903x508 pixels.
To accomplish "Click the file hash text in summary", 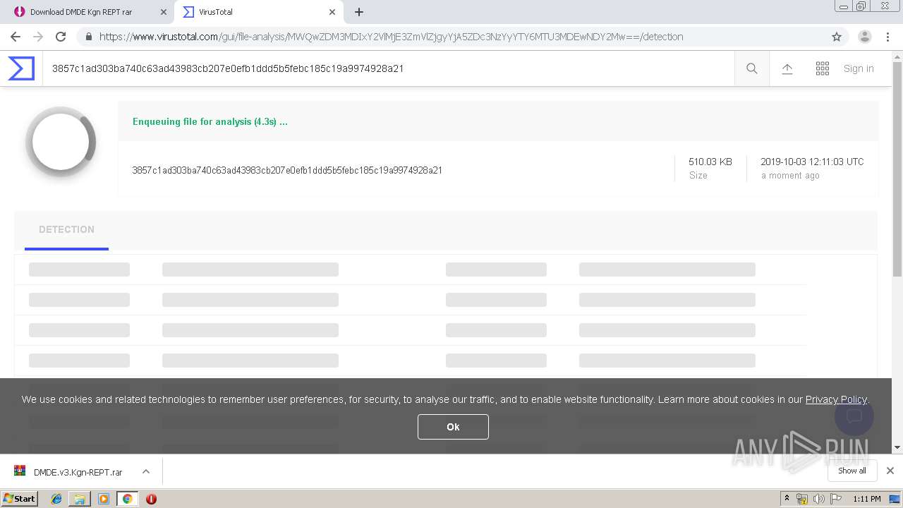I will click(287, 170).
